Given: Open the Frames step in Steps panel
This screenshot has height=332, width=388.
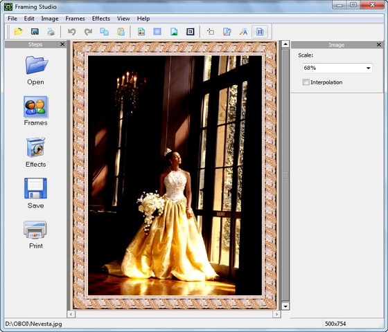Looking at the screenshot, I should [36, 111].
